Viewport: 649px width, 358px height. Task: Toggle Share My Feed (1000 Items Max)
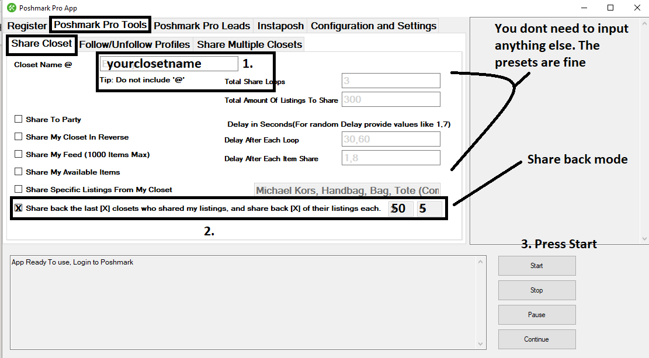pos(18,154)
